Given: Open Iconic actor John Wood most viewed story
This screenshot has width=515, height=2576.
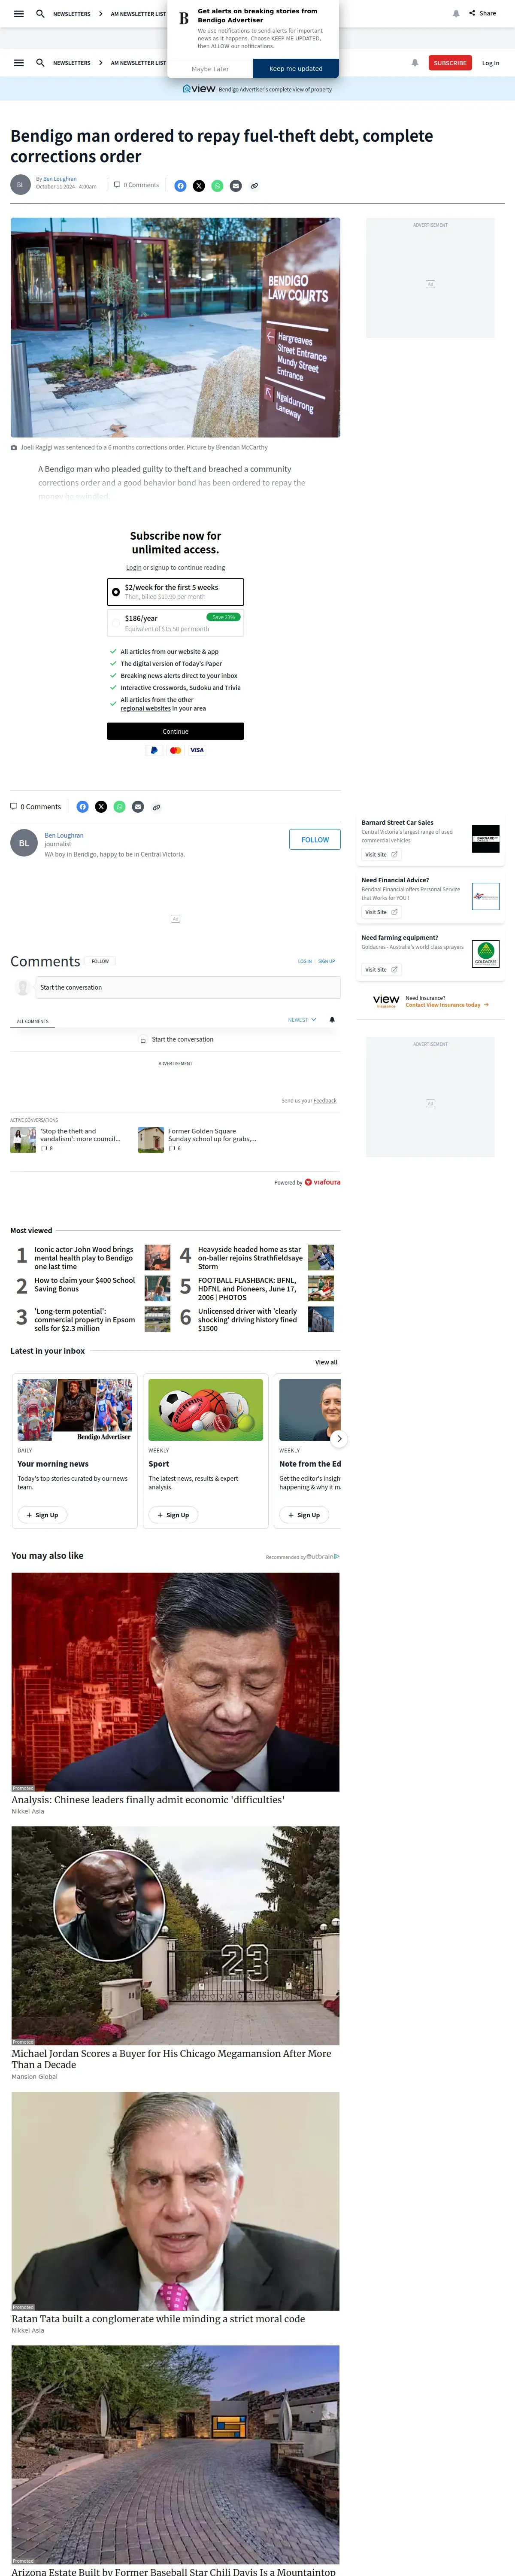Looking at the screenshot, I should 84,1258.
